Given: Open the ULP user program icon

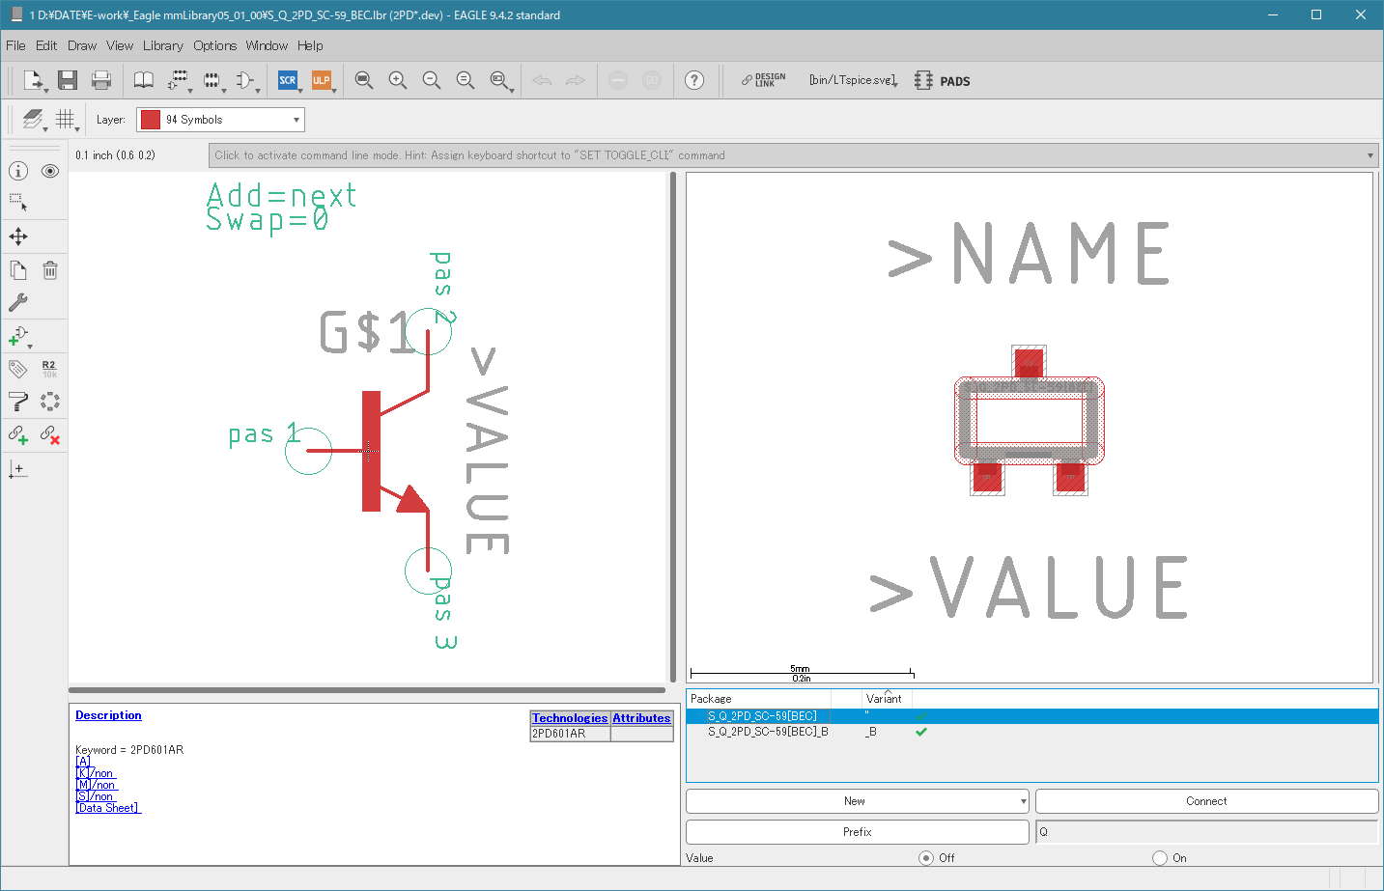Looking at the screenshot, I should (322, 80).
